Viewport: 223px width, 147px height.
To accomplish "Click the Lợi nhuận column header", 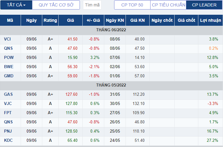I will tap(210, 20).
